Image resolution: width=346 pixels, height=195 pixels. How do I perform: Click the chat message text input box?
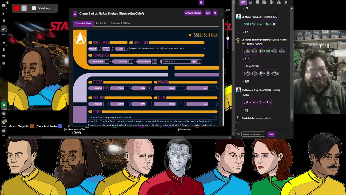click(x=264, y=126)
